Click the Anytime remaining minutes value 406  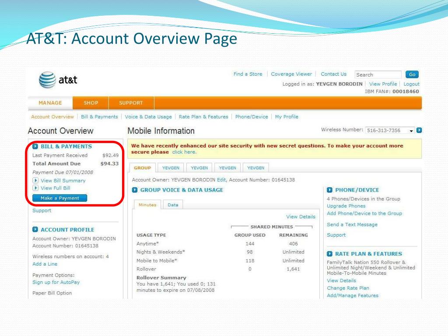tap(294, 244)
